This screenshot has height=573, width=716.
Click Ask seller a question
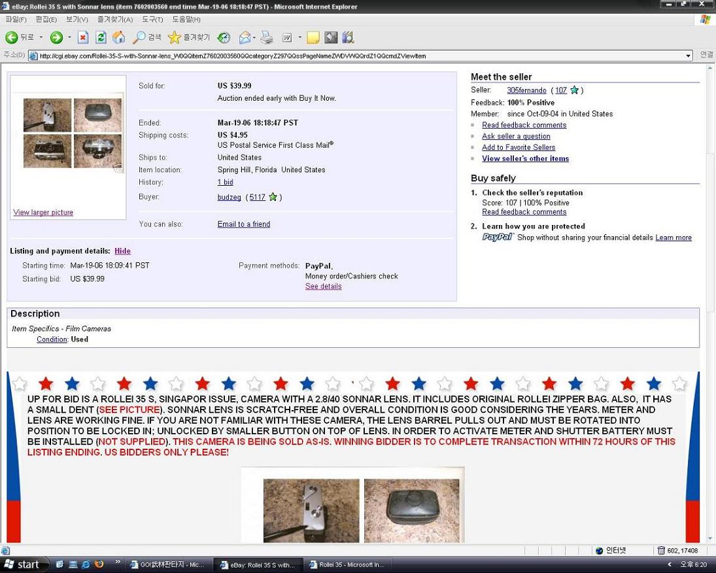coord(516,136)
